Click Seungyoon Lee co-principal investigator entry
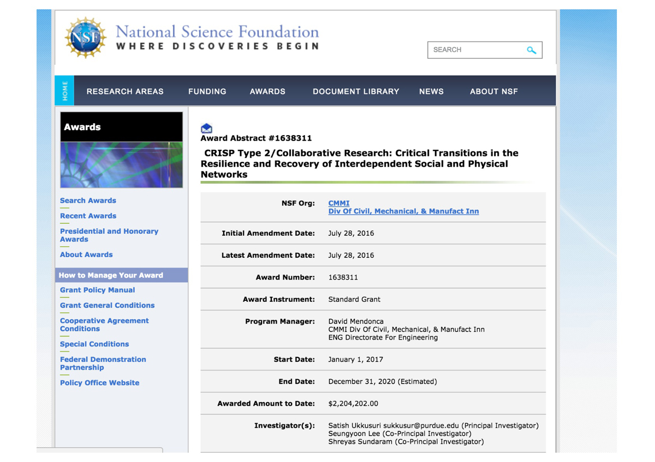The image size is (655, 462). click(400, 434)
